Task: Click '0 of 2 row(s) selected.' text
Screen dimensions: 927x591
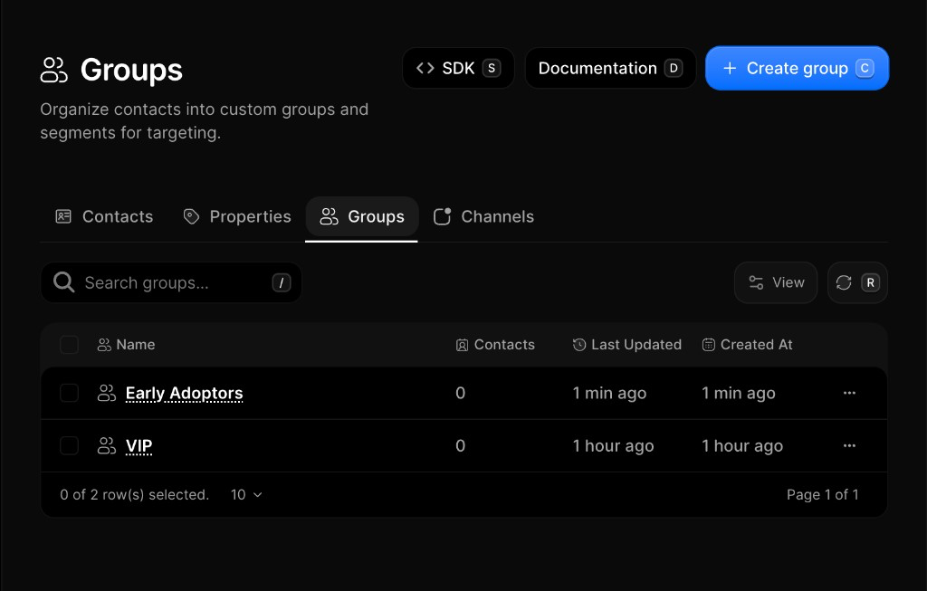Action: (x=135, y=495)
